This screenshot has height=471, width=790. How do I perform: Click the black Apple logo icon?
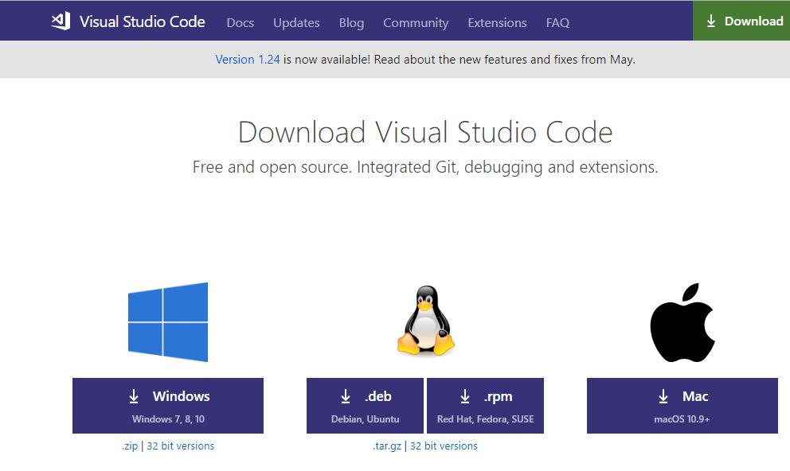[x=682, y=322]
